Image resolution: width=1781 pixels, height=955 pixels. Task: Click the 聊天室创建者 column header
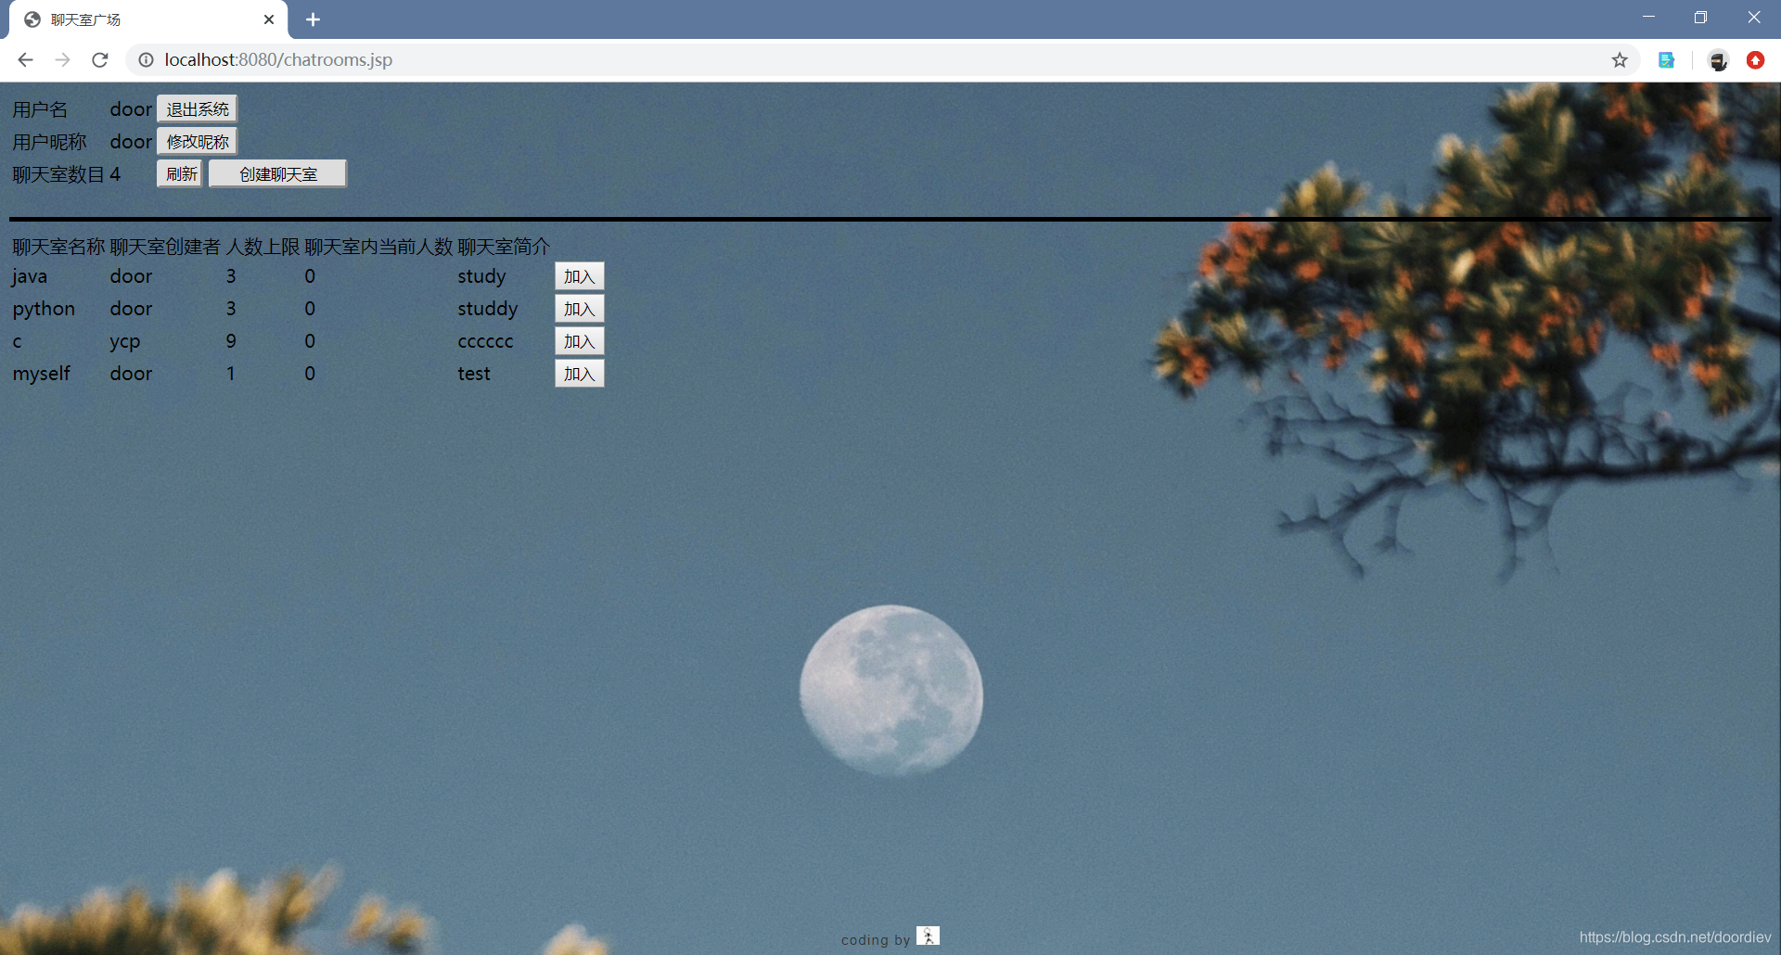165,247
